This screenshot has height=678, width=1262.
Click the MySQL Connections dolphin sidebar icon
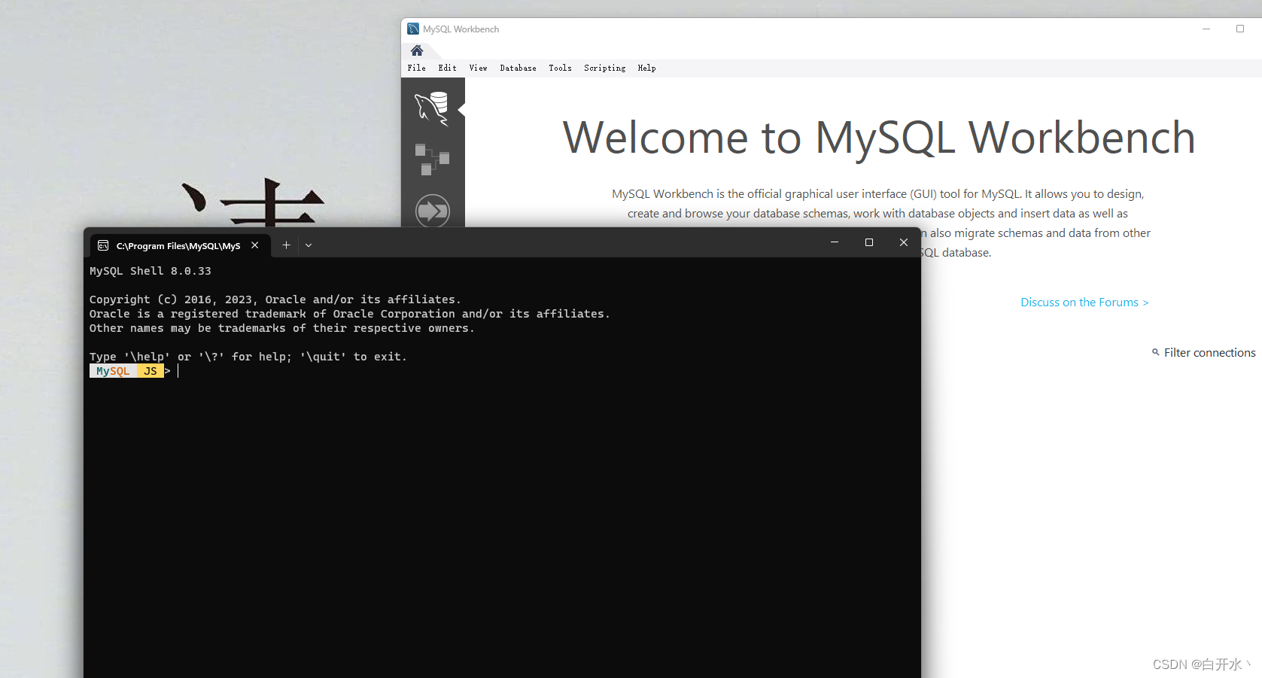coord(432,108)
